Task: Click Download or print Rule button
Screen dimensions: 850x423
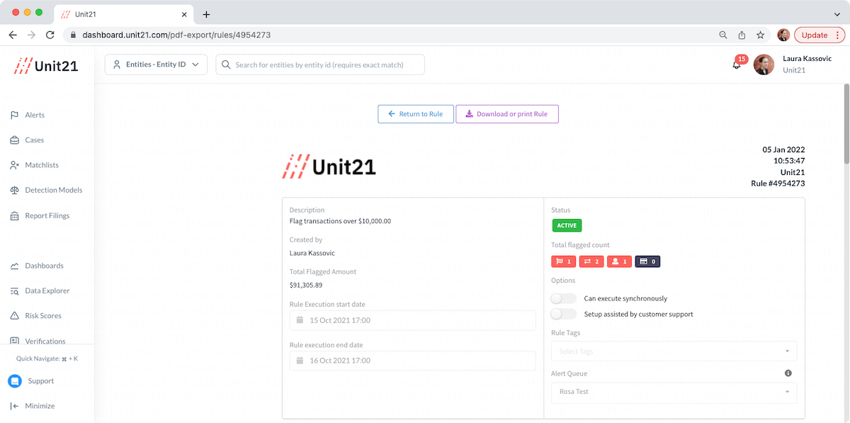Action: coord(507,114)
